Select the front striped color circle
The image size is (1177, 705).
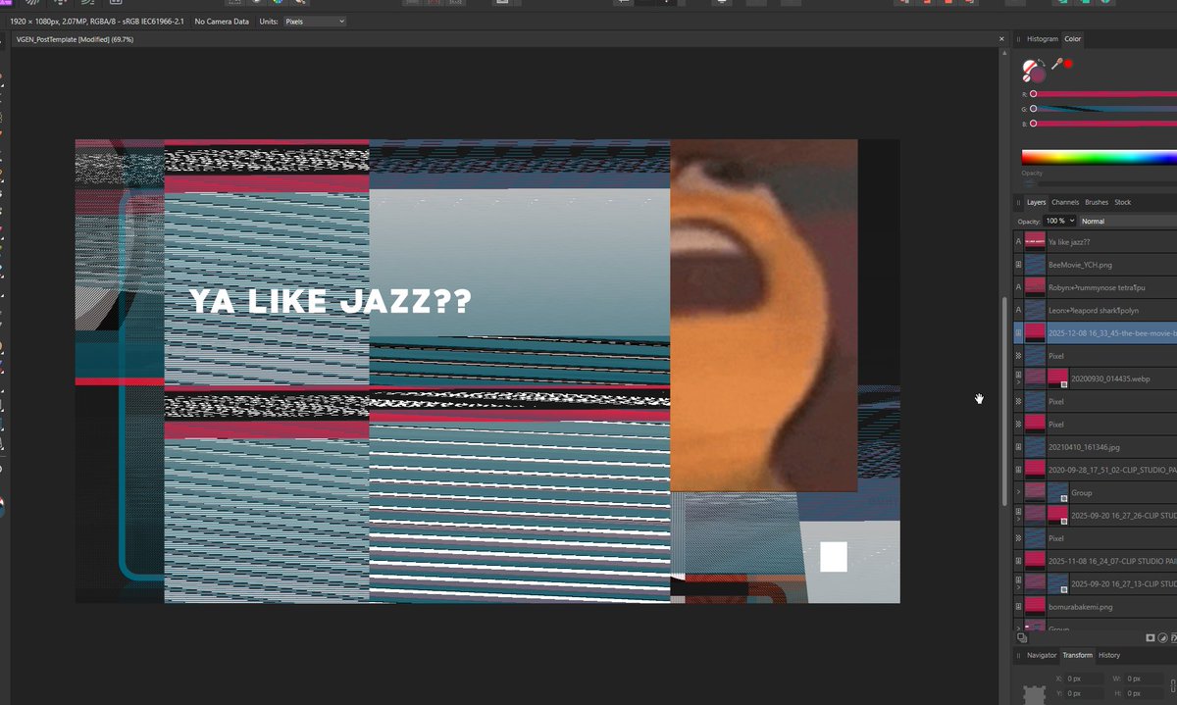(1030, 68)
